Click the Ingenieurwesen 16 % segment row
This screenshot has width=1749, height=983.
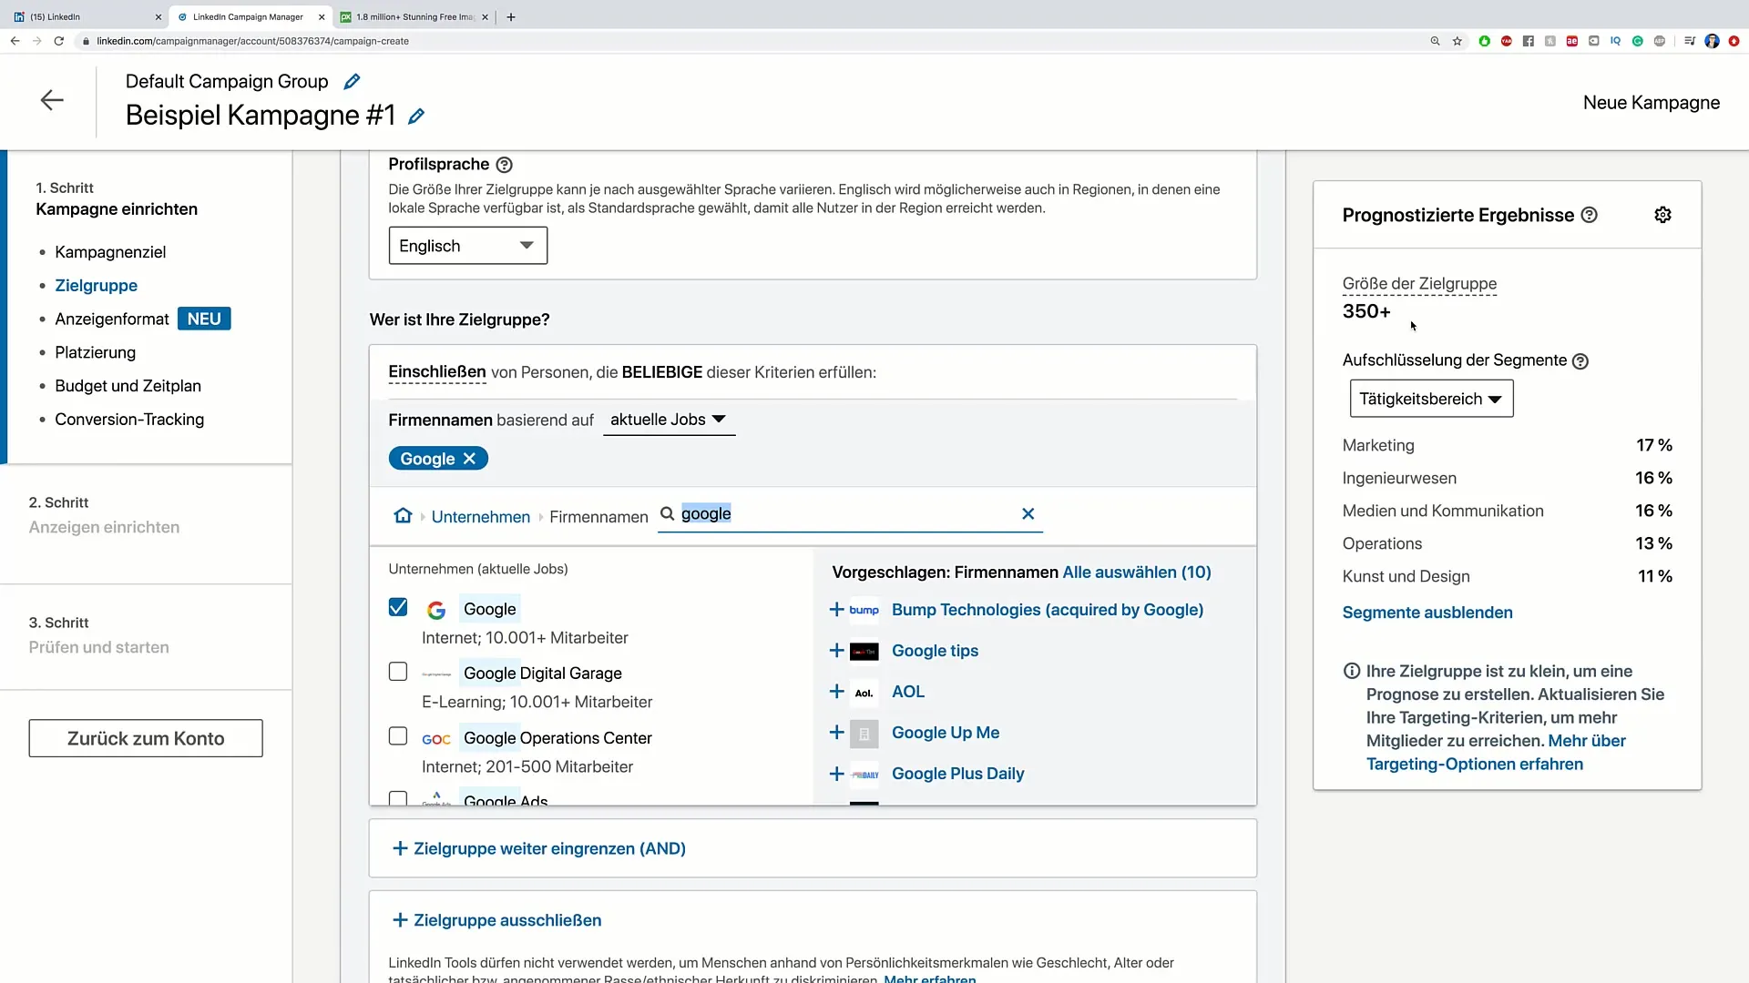click(1507, 478)
